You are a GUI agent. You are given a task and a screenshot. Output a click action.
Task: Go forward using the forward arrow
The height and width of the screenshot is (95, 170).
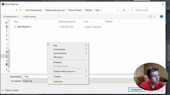(9, 10)
